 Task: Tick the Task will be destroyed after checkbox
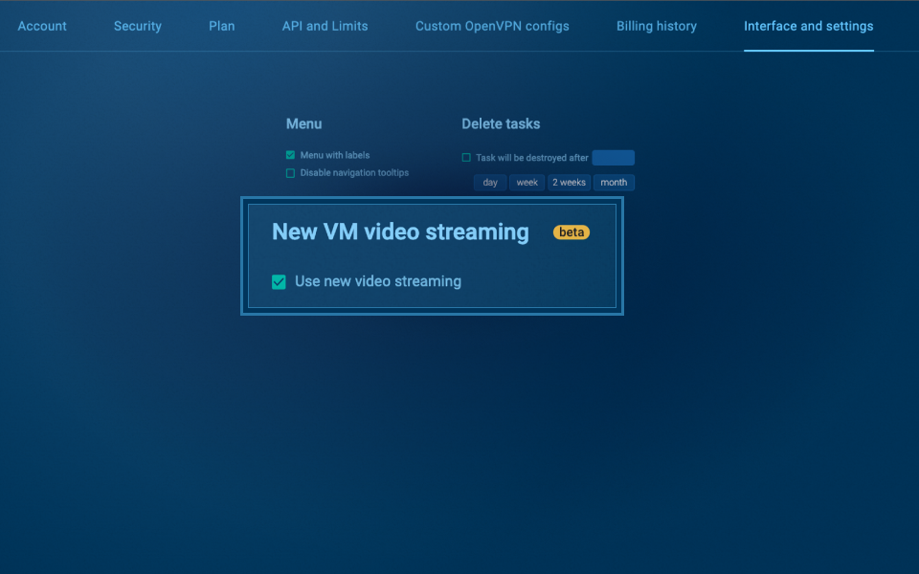tap(466, 158)
